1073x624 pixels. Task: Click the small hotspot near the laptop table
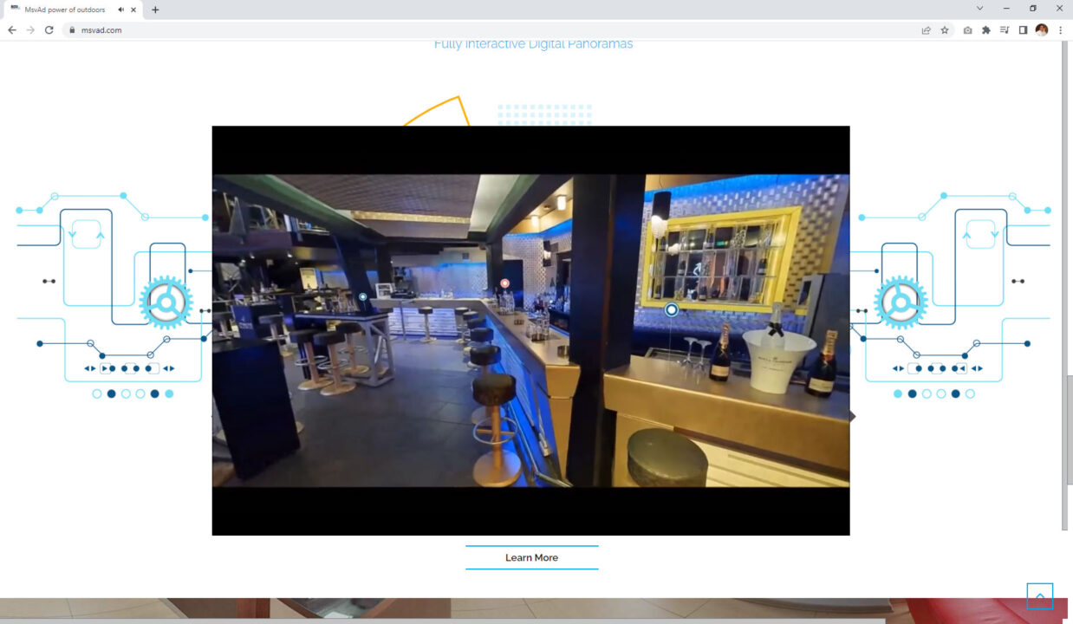362,296
